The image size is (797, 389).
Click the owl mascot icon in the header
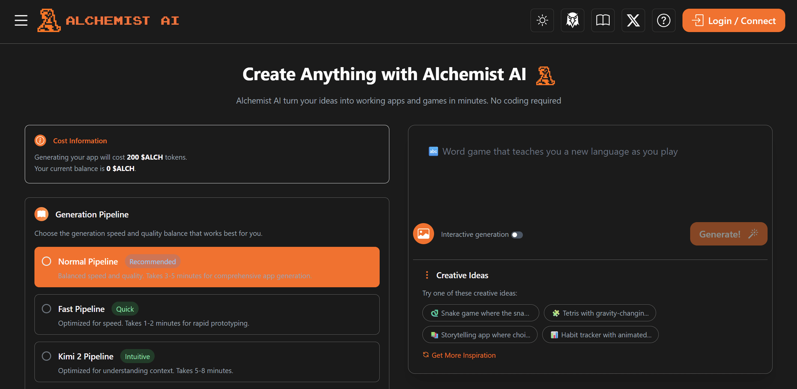[572, 20]
